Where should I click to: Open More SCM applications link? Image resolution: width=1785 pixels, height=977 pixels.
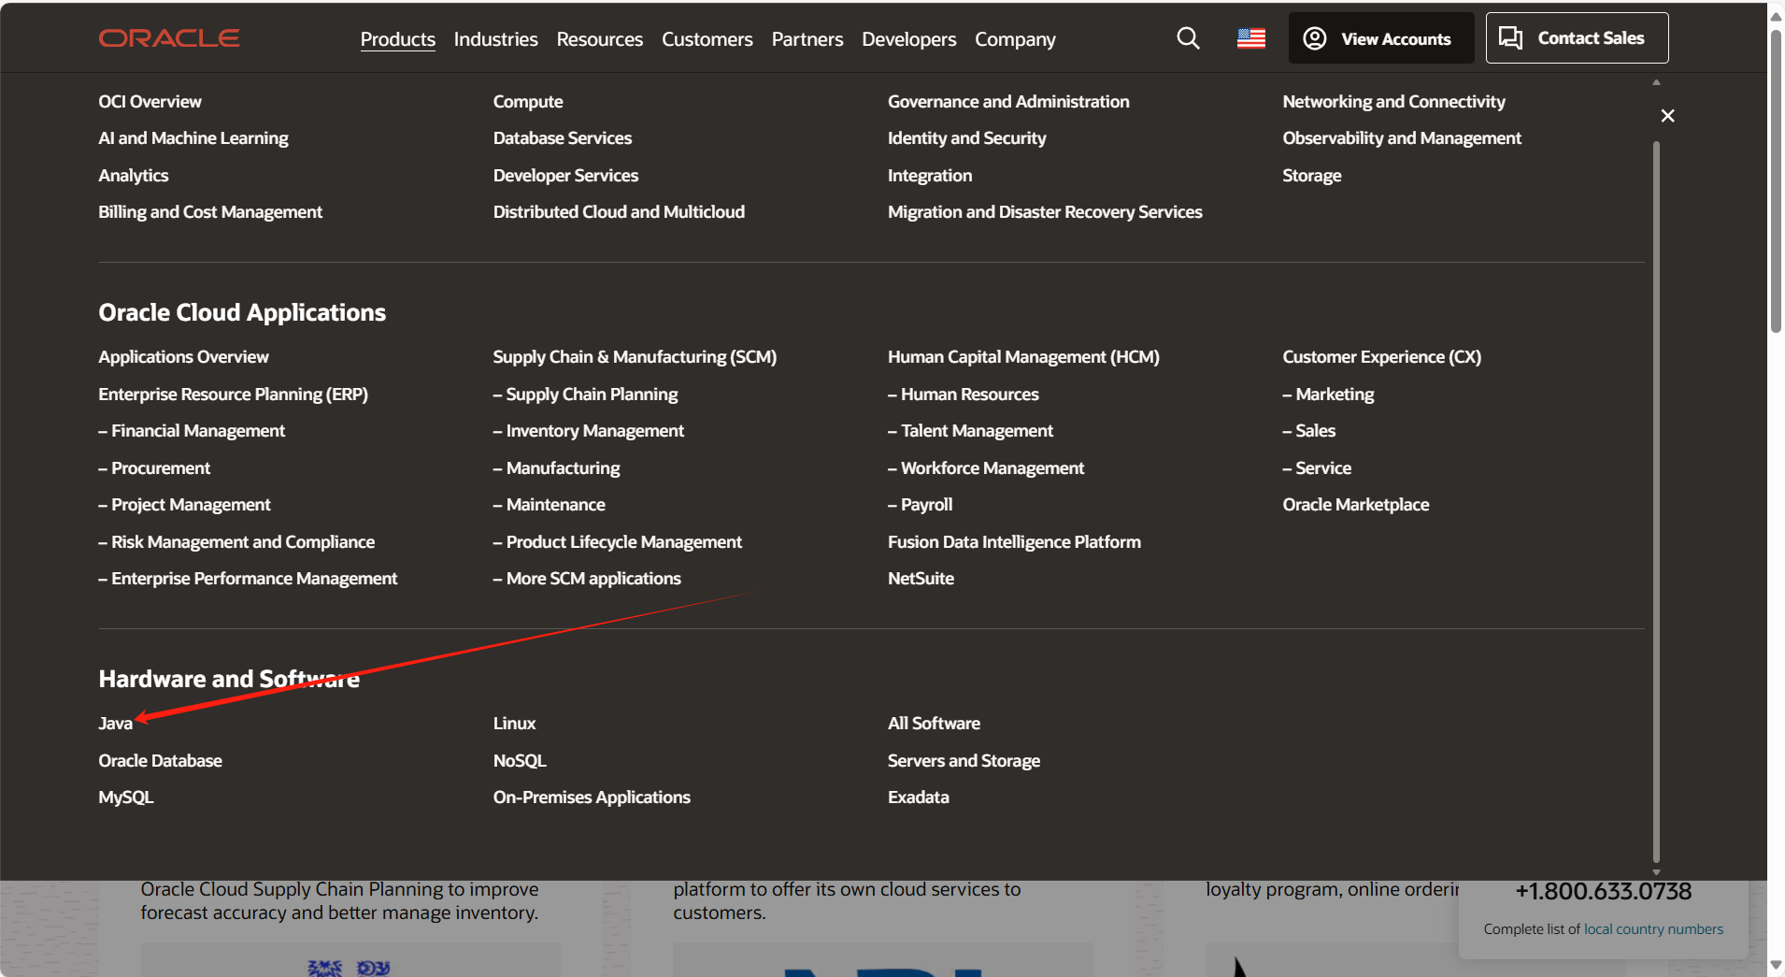tap(587, 579)
